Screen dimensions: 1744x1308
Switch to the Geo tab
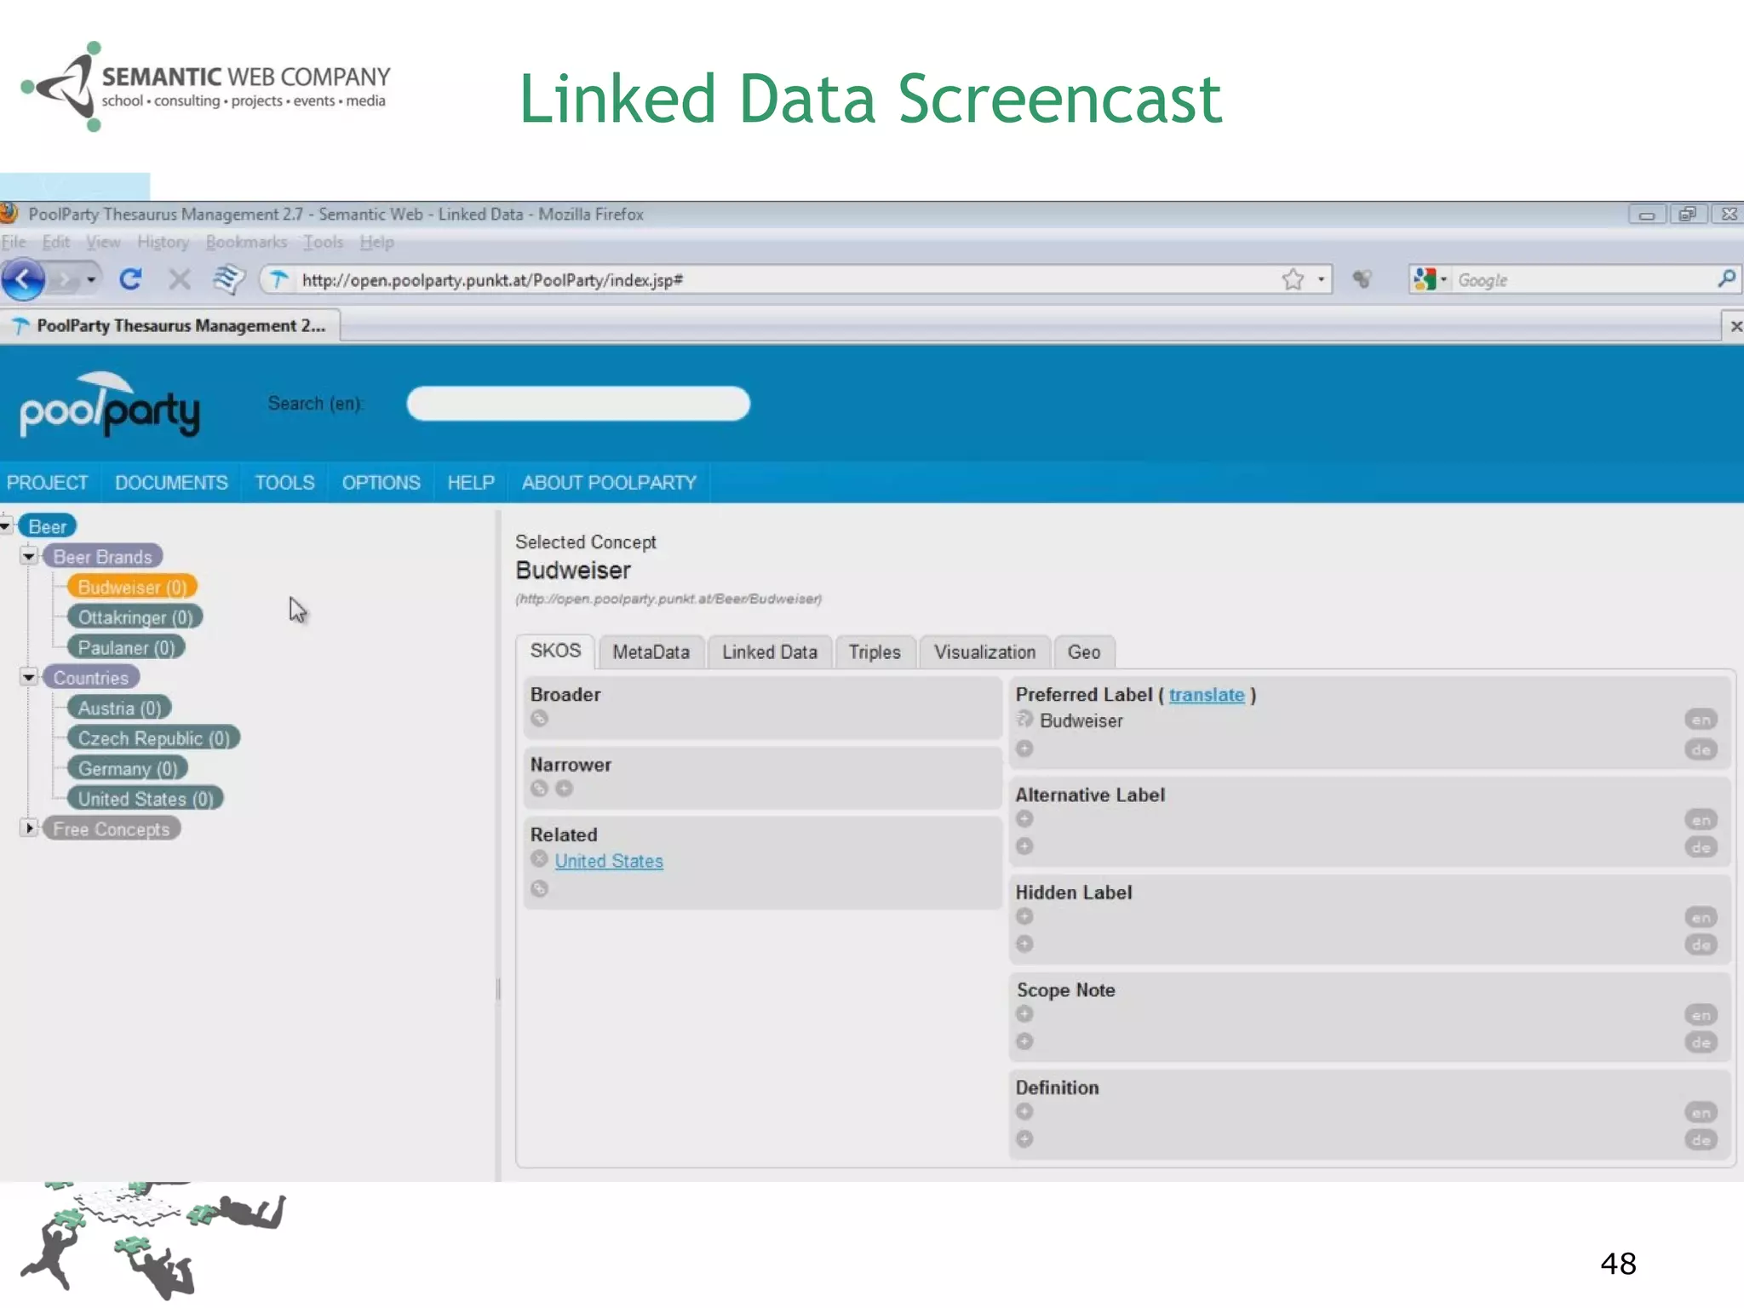tap(1083, 652)
